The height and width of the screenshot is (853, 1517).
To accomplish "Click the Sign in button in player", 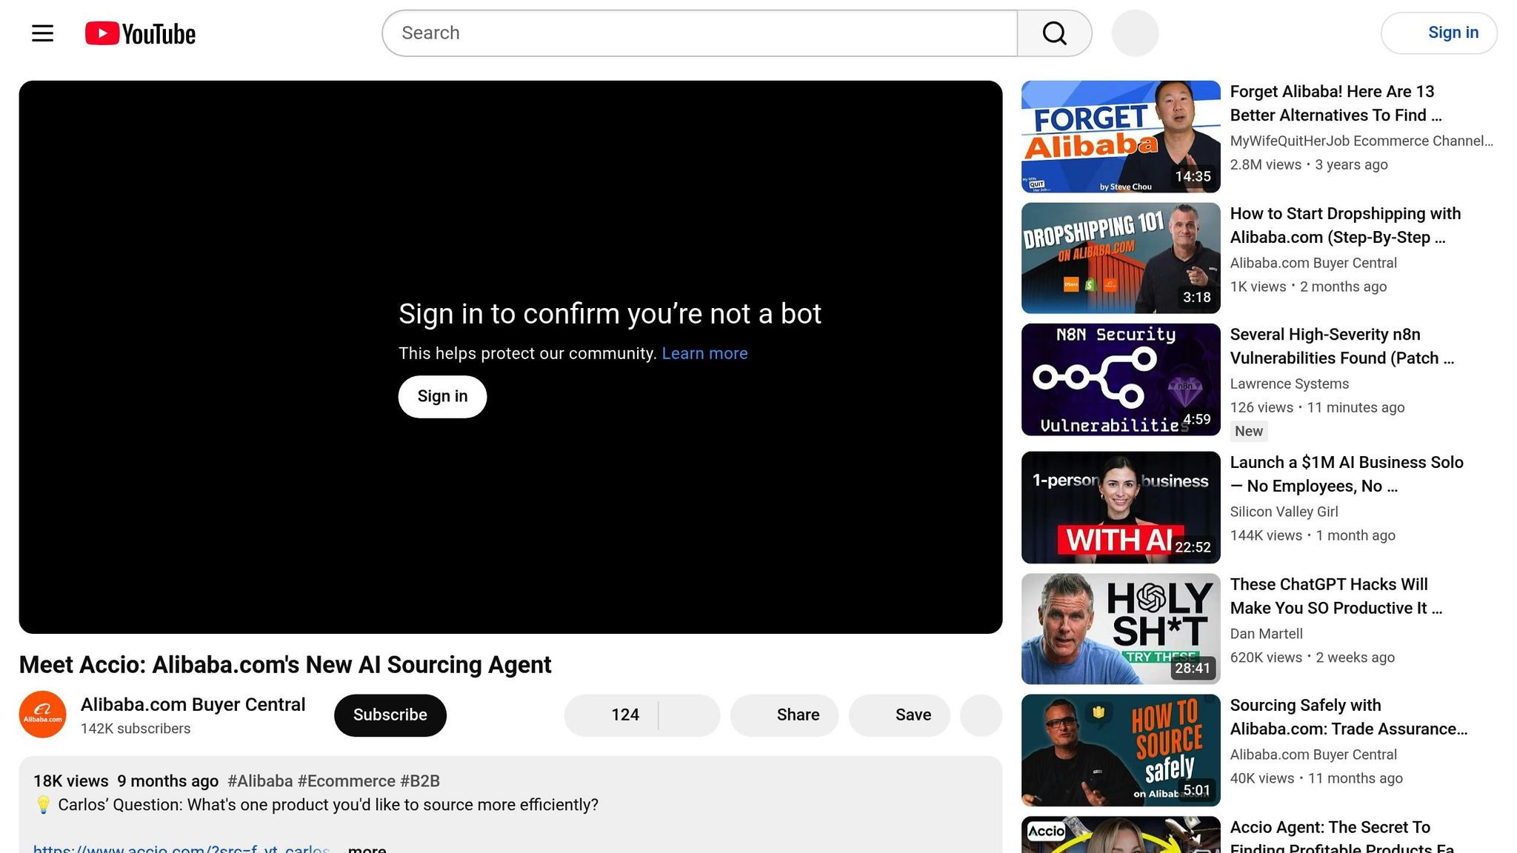I will [x=442, y=397].
